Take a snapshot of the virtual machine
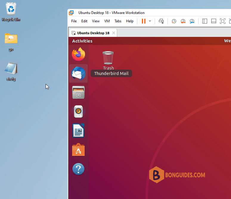This screenshot has height=199, width=231. coord(174,21)
